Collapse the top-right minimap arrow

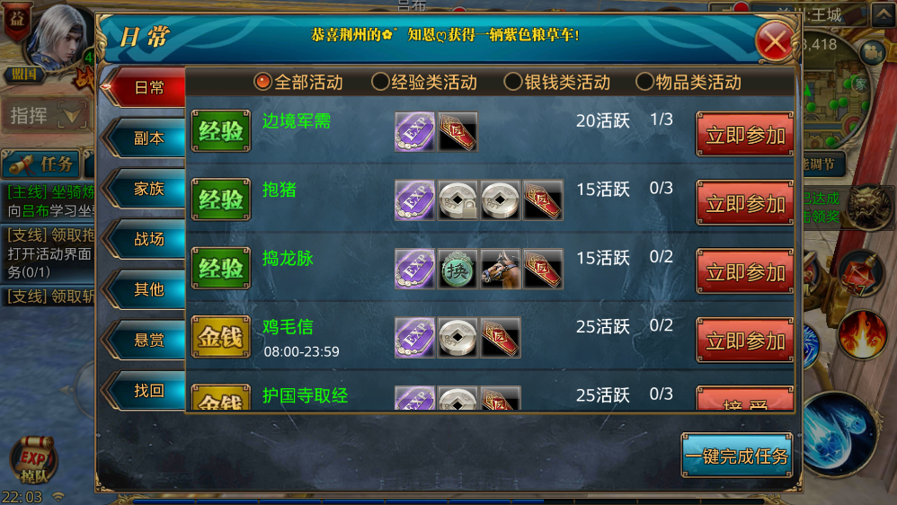click(884, 13)
